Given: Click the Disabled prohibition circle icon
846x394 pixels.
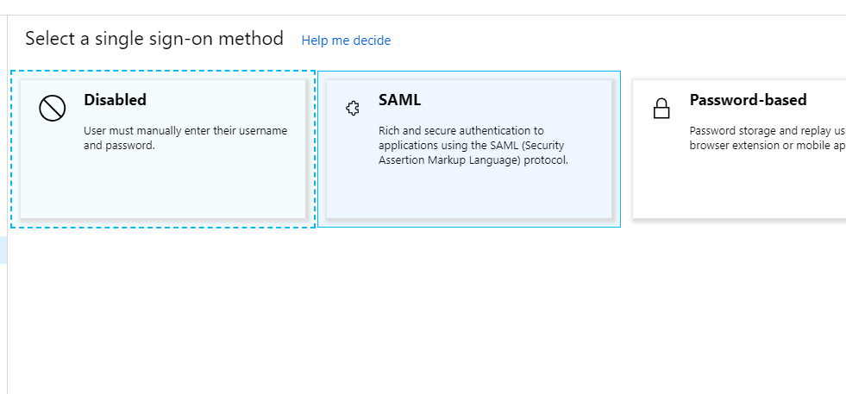Looking at the screenshot, I should (53, 109).
